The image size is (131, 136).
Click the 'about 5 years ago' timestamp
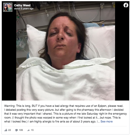click(x=24, y=9)
